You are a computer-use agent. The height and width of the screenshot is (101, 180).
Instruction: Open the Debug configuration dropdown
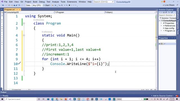pos(29,5)
